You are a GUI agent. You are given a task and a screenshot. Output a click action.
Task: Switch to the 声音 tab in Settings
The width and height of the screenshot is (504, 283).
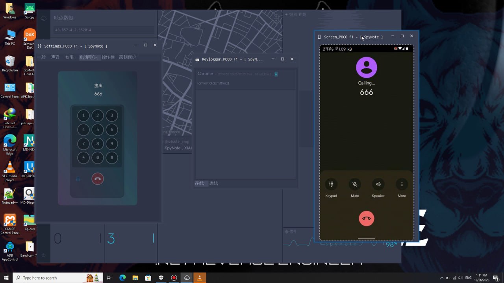coord(55,57)
